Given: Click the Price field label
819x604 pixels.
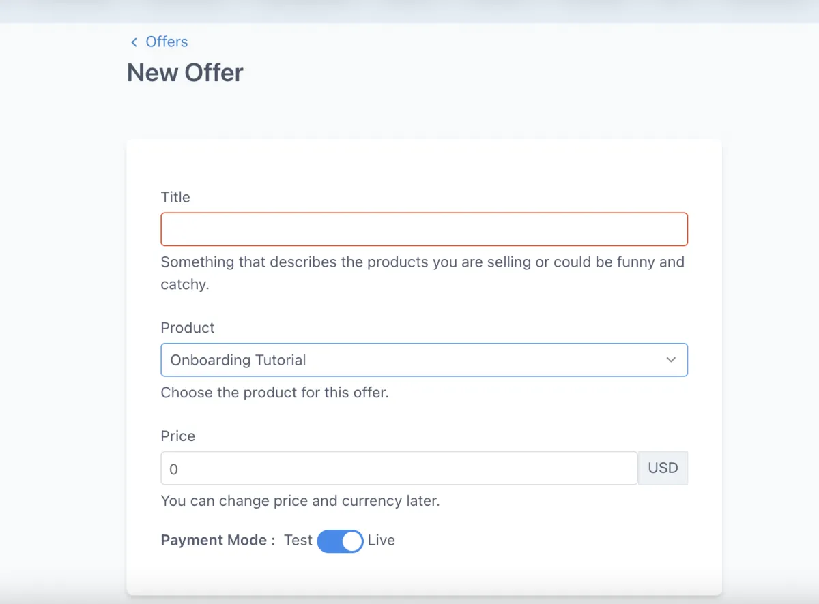Looking at the screenshot, I should coord(178,436).
